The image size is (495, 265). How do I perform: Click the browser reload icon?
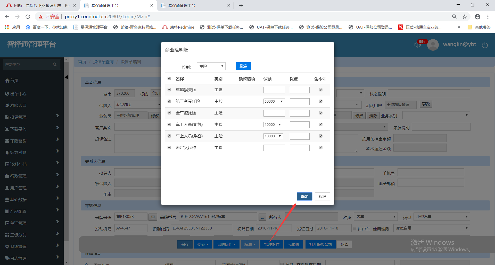click(28, 17)
